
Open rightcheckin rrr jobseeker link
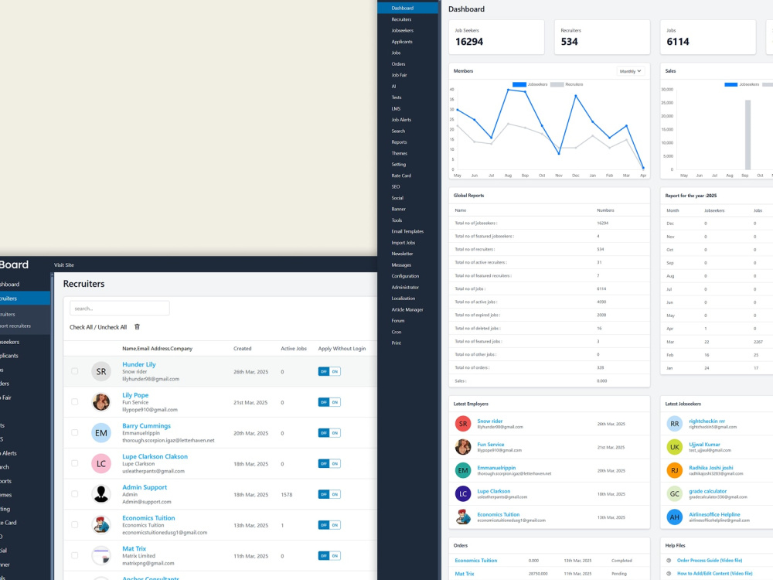tap(707, 421)
